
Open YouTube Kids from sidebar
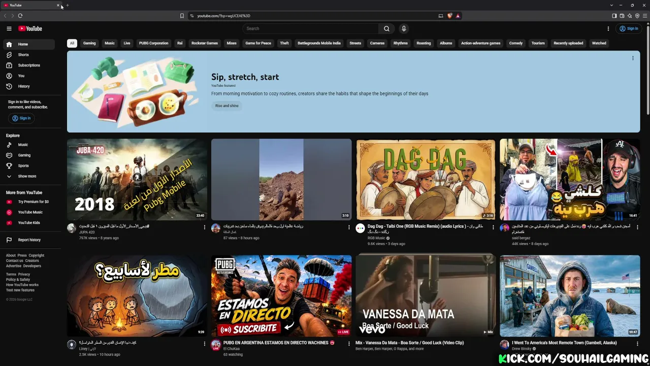tap(29, 223)
